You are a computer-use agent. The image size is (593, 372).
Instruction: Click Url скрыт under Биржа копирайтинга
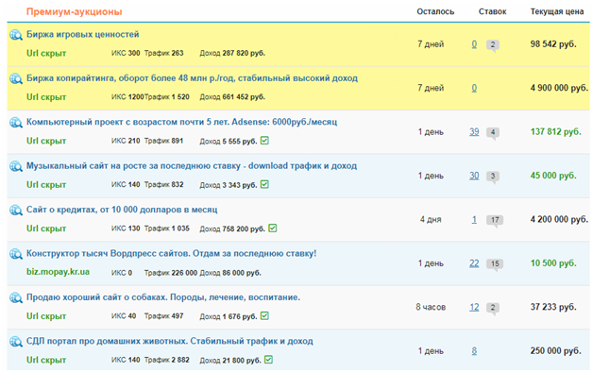(x=46, y=97)
